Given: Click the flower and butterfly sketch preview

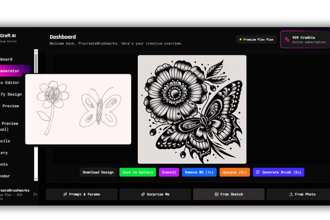Looking at the screenshot, I should 78,109.
